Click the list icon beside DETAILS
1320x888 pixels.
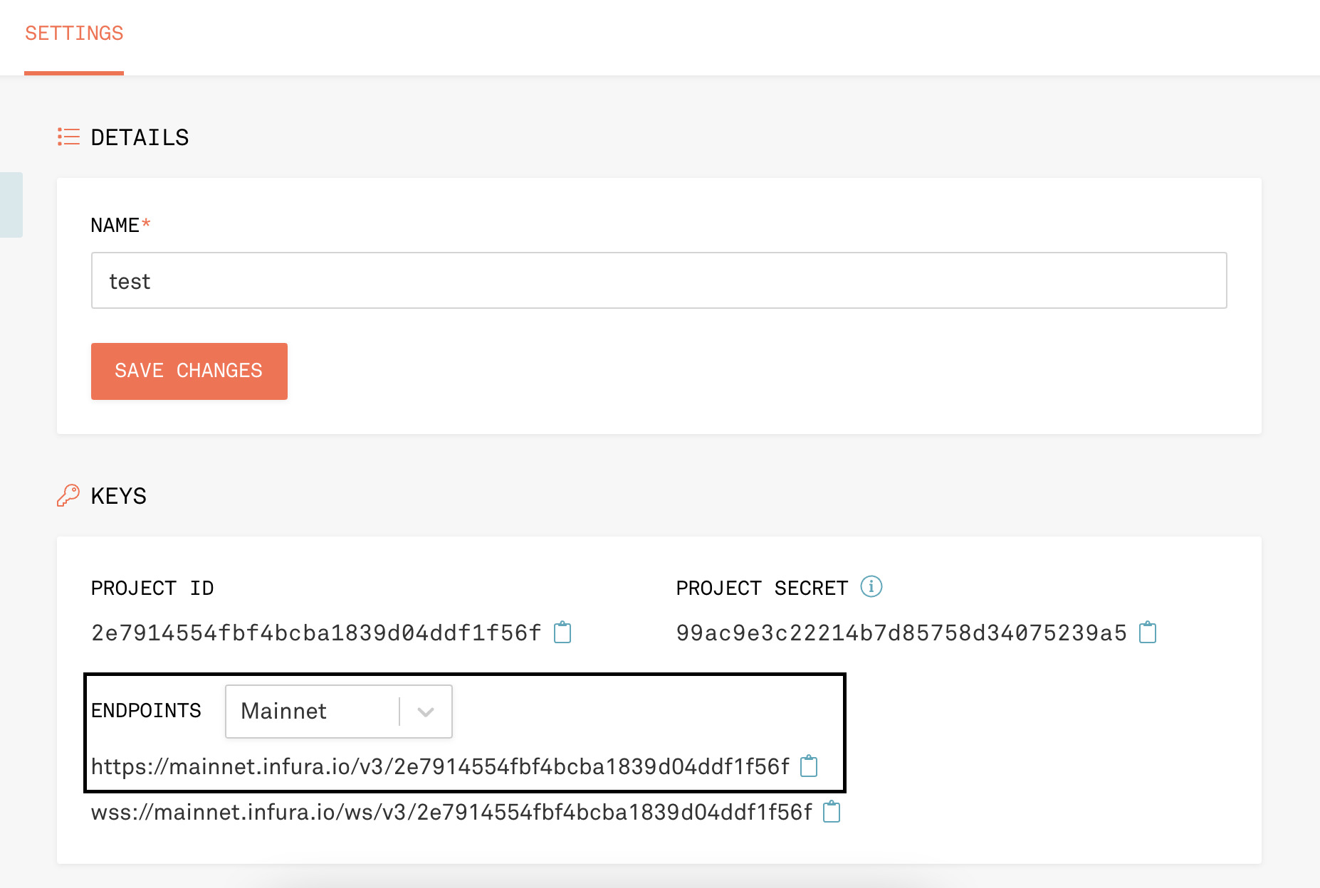click(x=68, y=137)
